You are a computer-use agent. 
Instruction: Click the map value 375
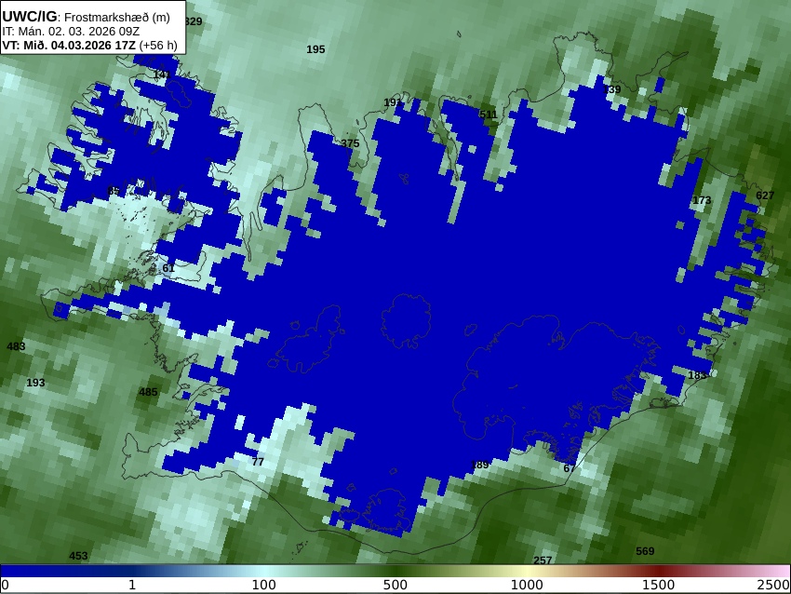pos(350,143)
